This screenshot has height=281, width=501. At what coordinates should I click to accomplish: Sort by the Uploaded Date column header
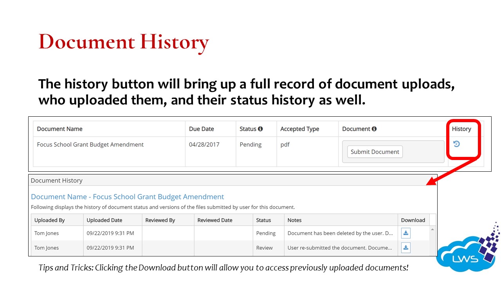[x=105, y=220]
